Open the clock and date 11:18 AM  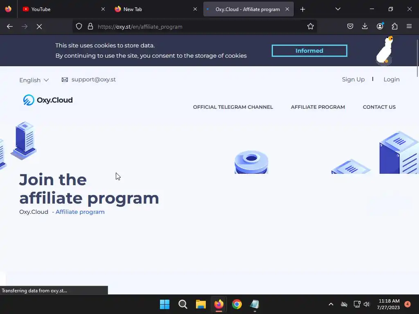(x=388, y=304)
